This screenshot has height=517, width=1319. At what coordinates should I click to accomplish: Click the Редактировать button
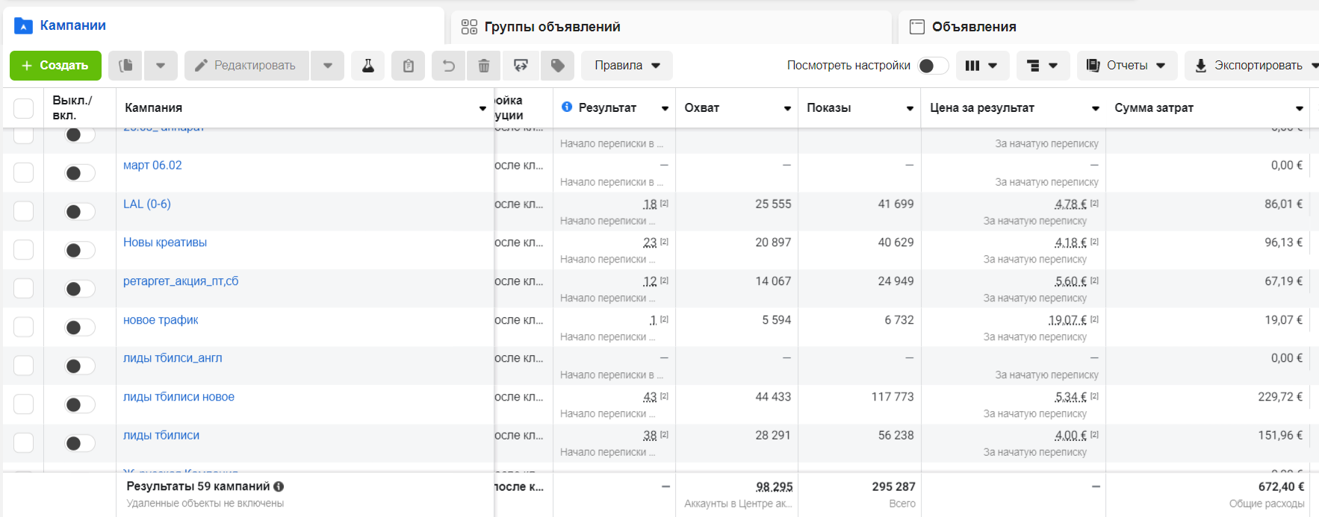[x=246, y=66]
